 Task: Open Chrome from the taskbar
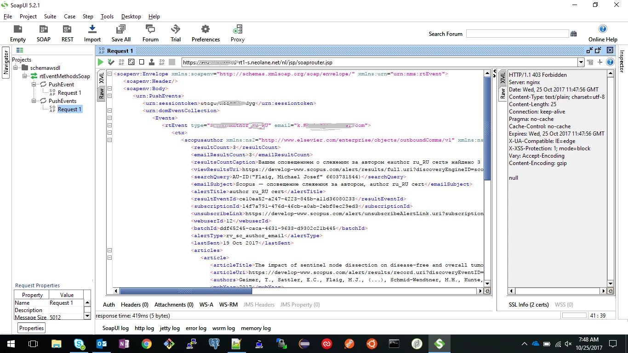pos(147,343)
